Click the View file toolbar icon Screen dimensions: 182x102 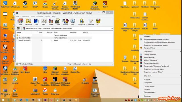[x=44, y=22]
